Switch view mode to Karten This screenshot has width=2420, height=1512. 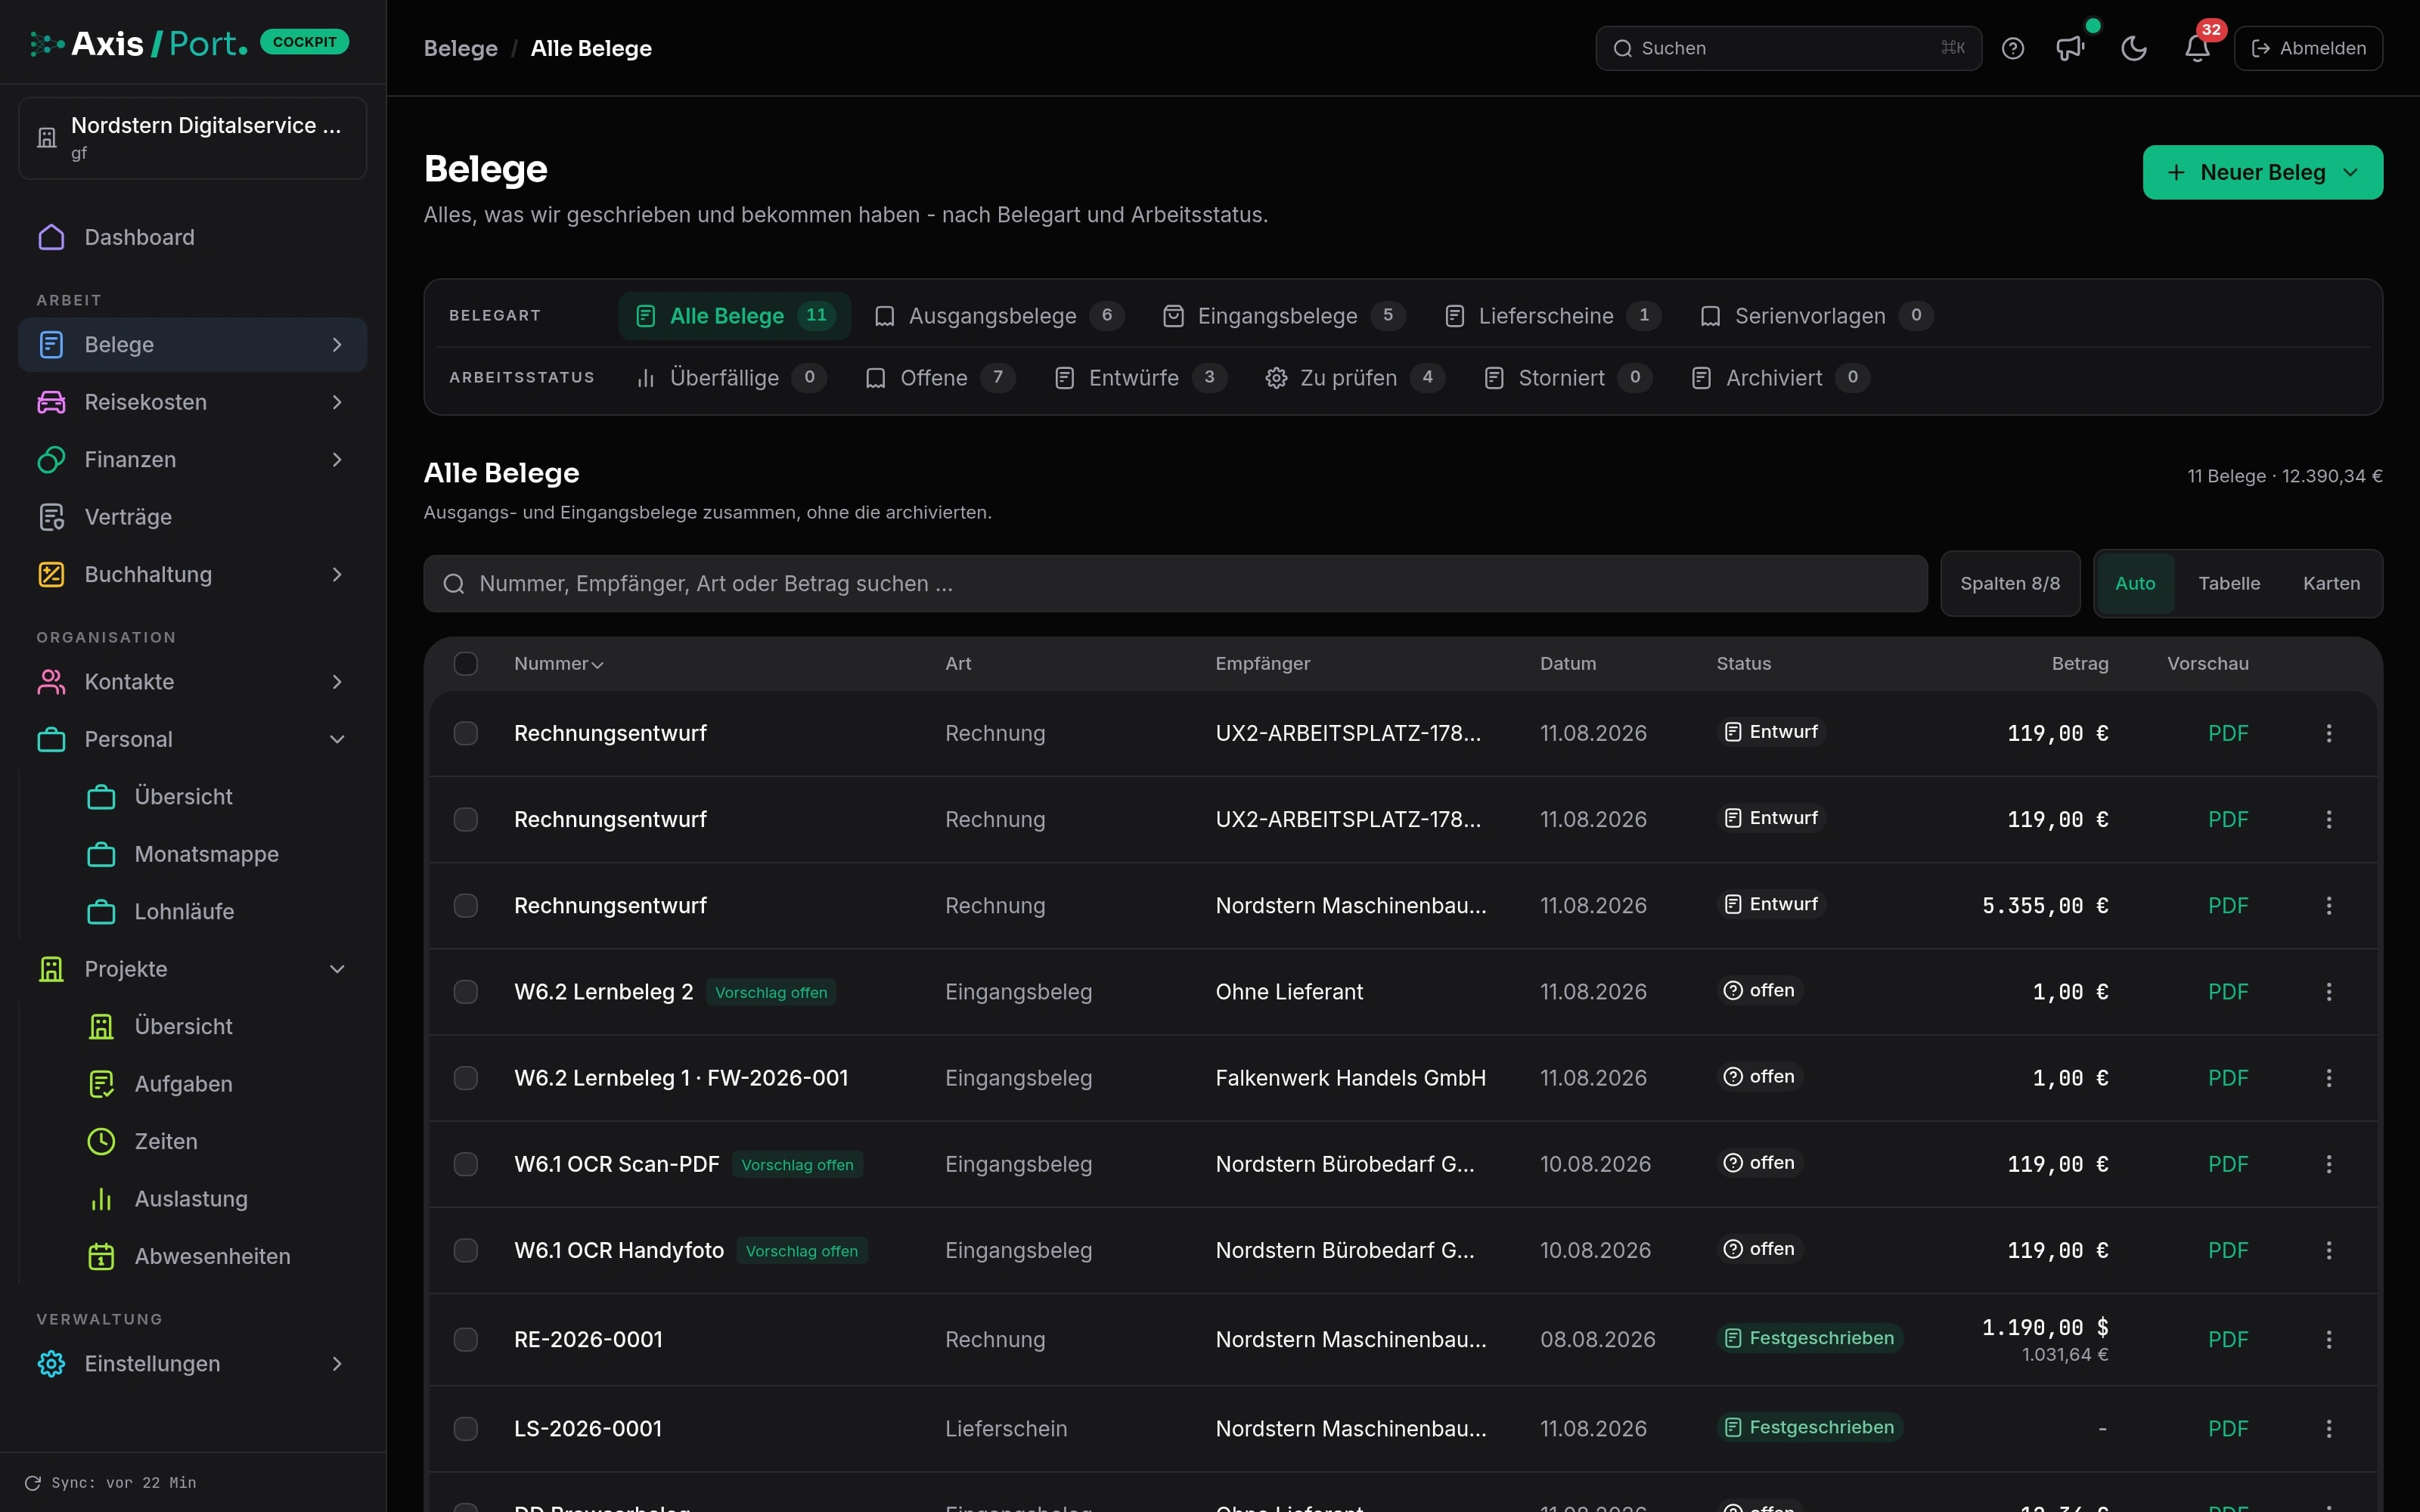(x=2330, y=583)
